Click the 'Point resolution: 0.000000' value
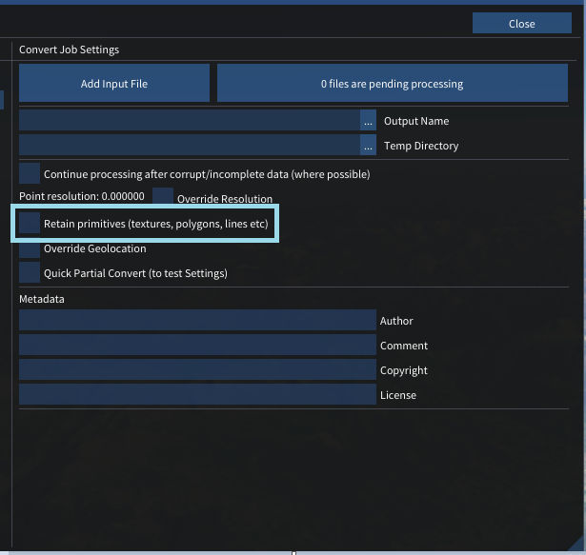 click(82, 196)
